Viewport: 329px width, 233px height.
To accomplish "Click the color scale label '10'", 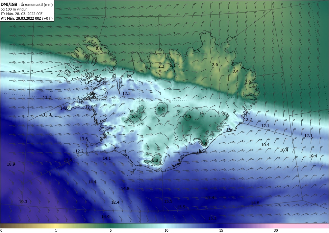I will (166, 230).
